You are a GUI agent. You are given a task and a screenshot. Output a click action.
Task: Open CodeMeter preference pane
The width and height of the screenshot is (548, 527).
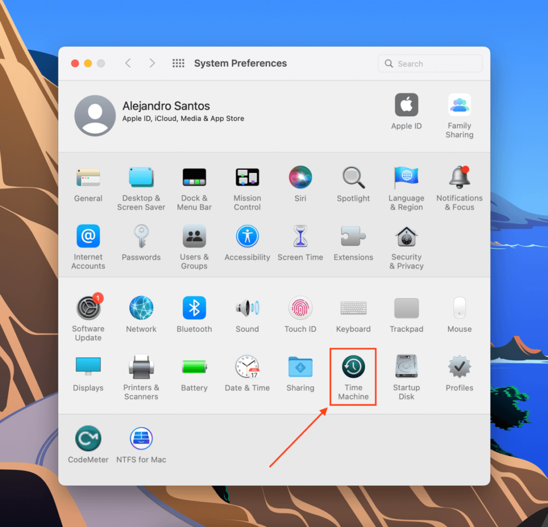(88, 439)
